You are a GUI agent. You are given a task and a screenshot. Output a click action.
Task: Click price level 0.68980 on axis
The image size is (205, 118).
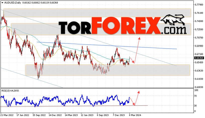point(199,46)
